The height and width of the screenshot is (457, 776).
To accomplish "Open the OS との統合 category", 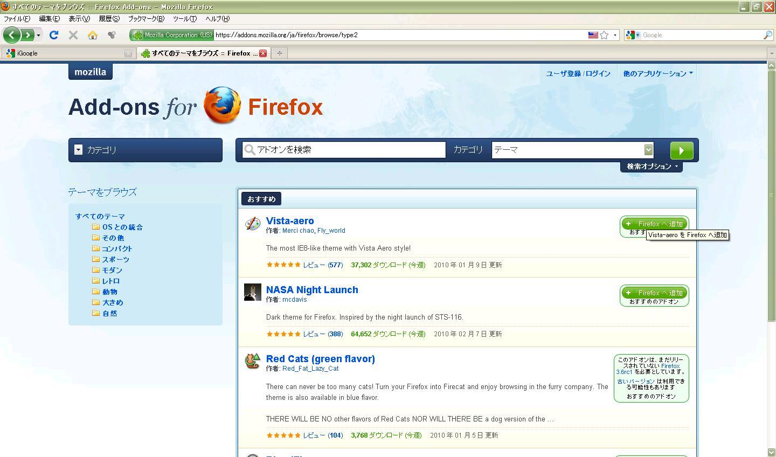I will (x=122, y=227).
